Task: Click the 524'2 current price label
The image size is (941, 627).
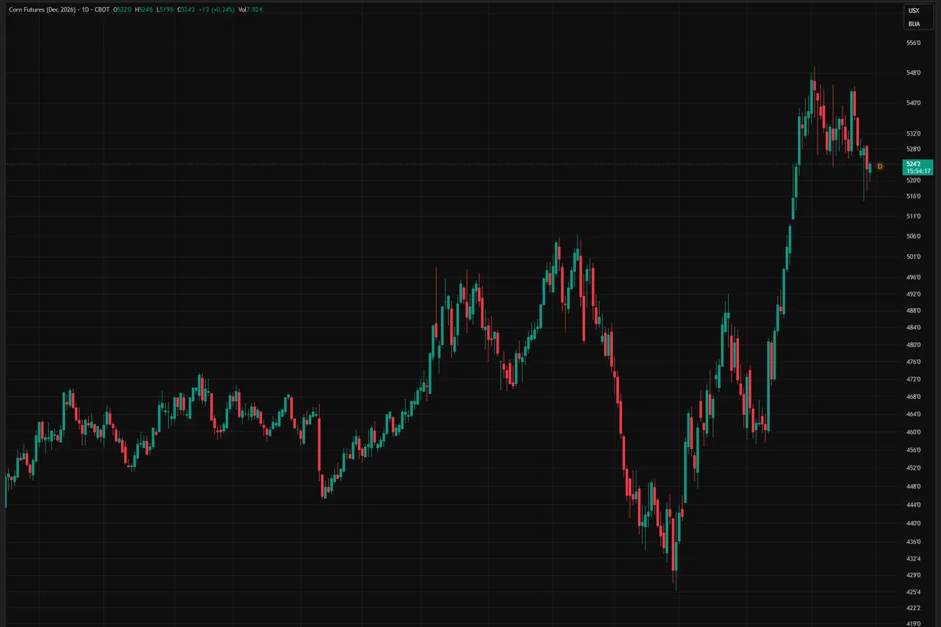Action: coord(912,164)
